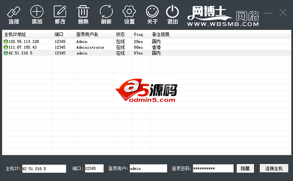This screenshot has height=181, width=293.
Task: Click 国内 remark in the 120.55.113.128 row
Action: coord(156,41)
